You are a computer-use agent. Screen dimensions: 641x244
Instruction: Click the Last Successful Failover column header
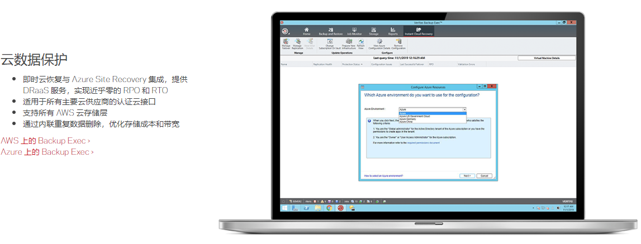pos(413,64)
